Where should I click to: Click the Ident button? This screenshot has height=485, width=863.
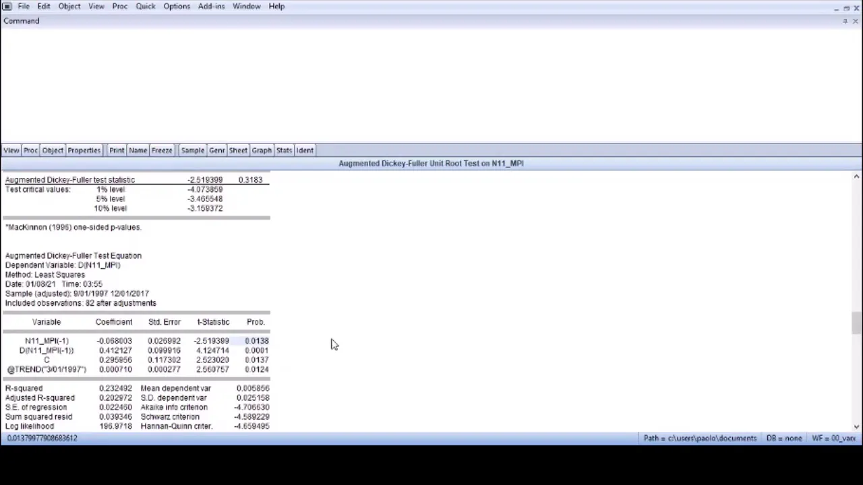pyautogui.click(x=305, y=150)
